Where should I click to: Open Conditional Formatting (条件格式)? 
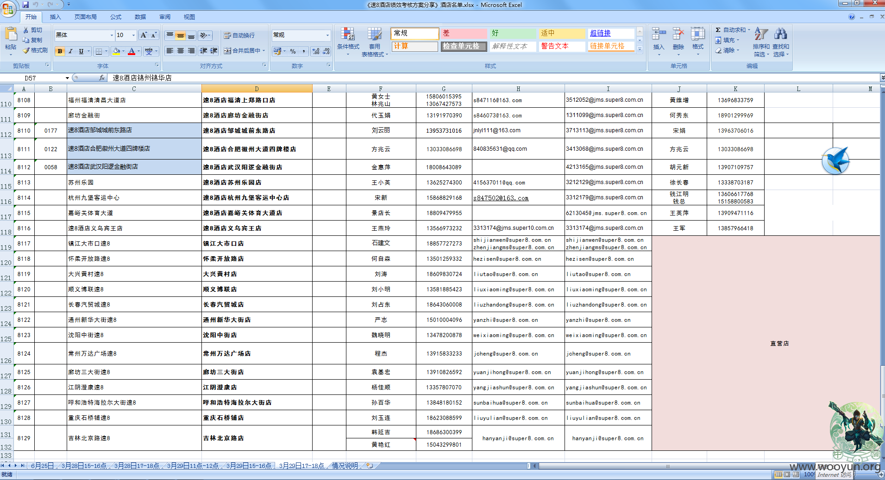(348, 42)
